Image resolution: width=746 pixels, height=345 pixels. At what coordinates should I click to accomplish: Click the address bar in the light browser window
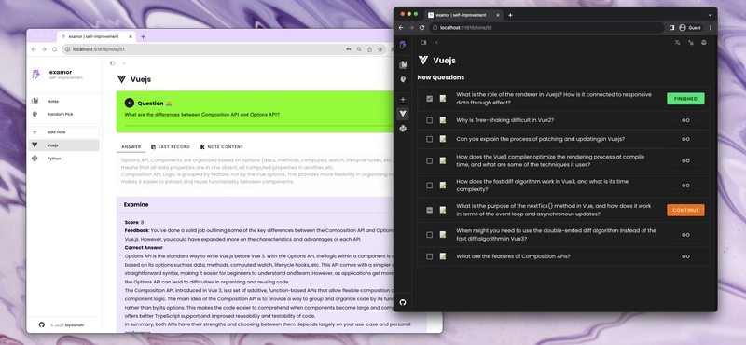[x=204, y=49]
